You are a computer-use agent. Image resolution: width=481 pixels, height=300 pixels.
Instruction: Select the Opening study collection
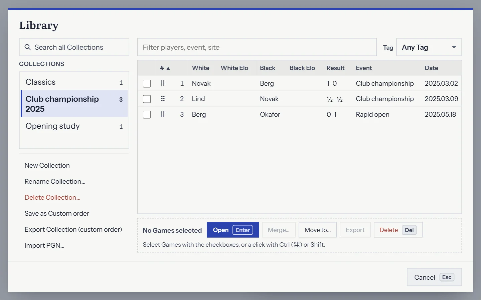click(74, 126)
